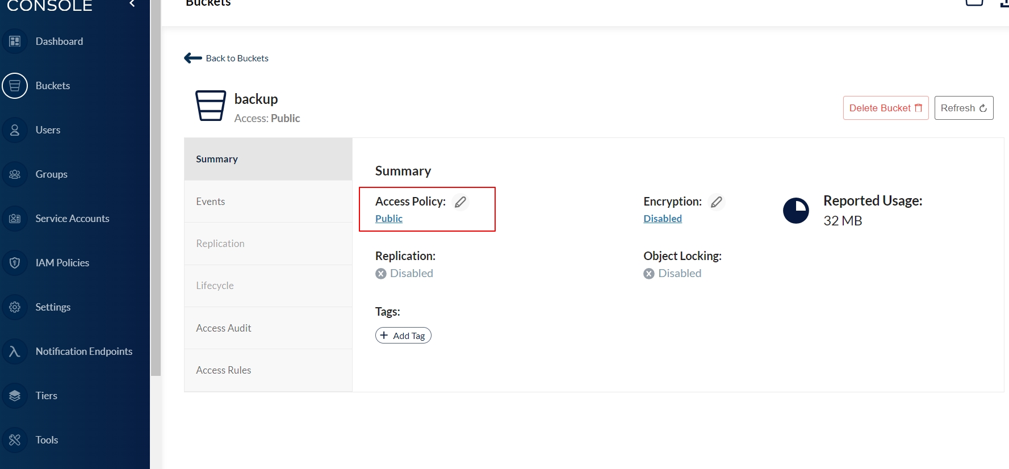This screenshot has height=469, width=1009.
Task: Edit Access Policy with pencil icon
Action: (x=460, y=202)
